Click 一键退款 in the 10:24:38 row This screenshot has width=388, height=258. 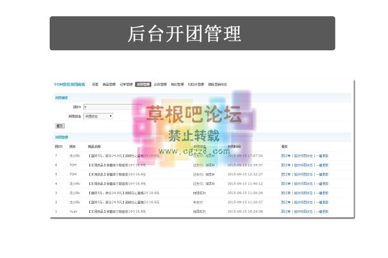(x=322, y=212)
